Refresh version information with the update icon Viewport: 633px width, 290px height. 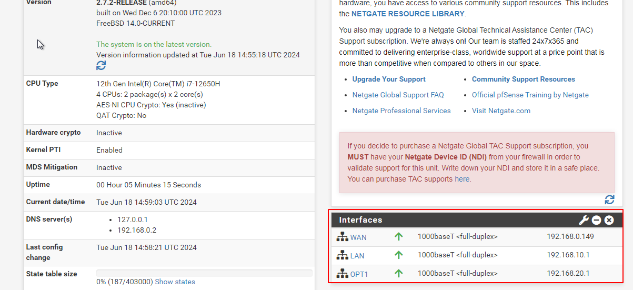pyautogui.click(x=101, y=65)
